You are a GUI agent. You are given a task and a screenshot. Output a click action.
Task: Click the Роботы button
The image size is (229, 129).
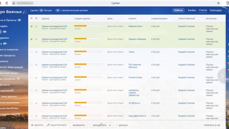tap(178, 10)
